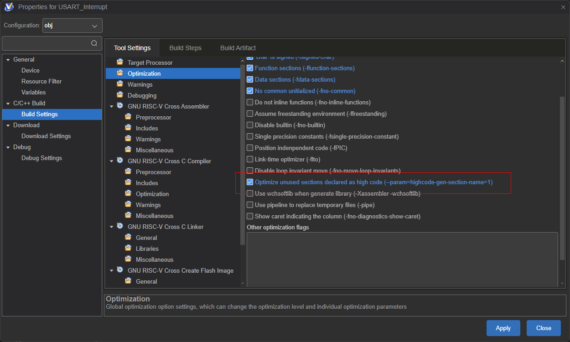The width and height of the screenshot is (570, 342).
Task: Check Position independent code (-fPIC)
Action: 250,148
